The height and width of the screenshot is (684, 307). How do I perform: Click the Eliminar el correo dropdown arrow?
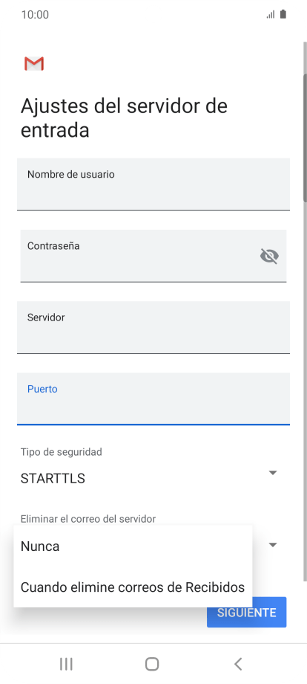pyautogui.click(x=273, y=545)
